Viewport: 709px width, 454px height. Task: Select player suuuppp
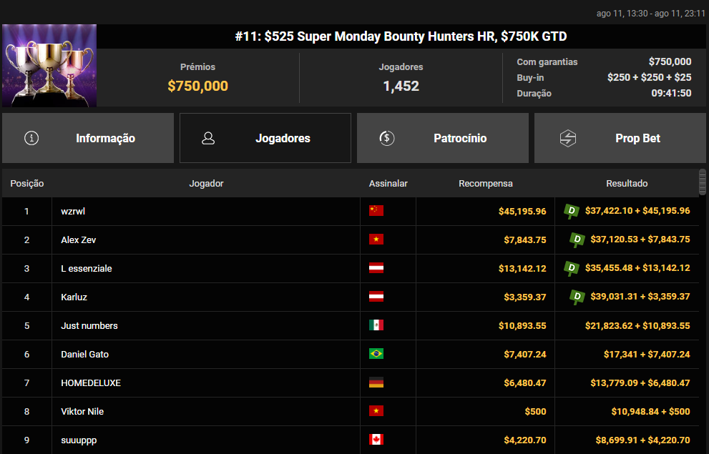click(79, 440)
